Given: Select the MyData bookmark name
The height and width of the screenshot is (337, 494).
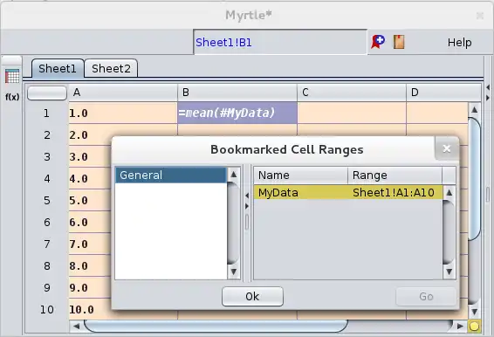Looking at the screenshot, I should pyautogui.click(x=278, y=192).
